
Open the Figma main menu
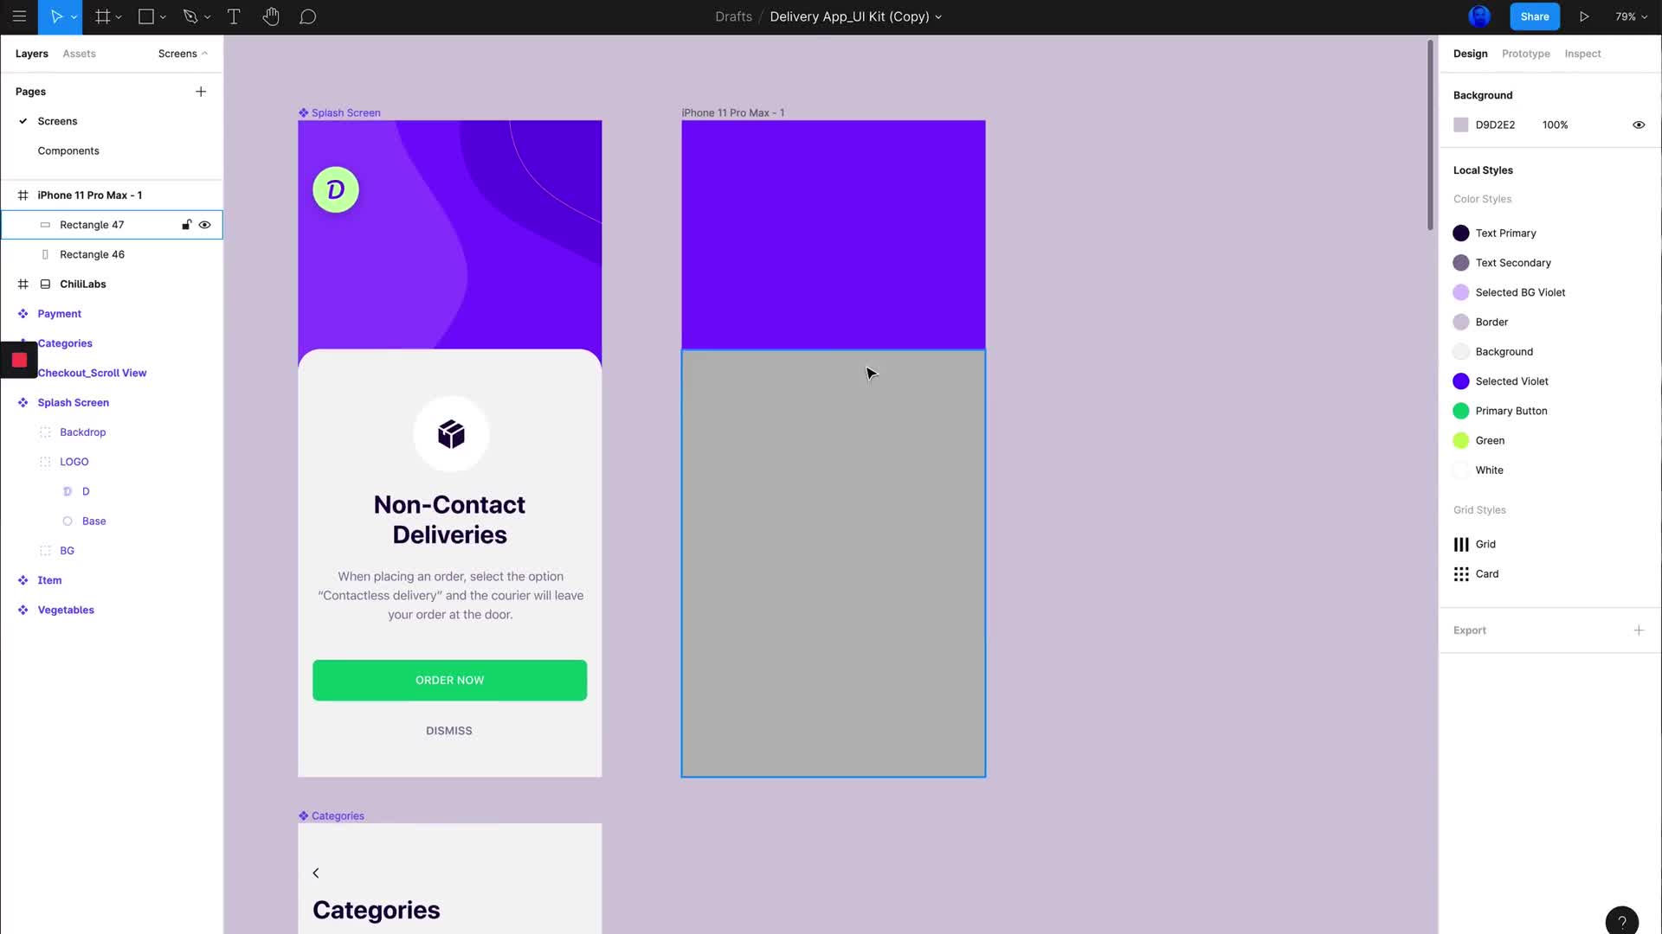[x=19, y=16]
